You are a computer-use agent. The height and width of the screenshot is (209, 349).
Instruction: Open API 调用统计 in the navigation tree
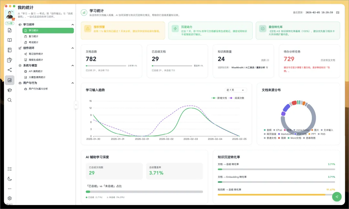[35, 71]
